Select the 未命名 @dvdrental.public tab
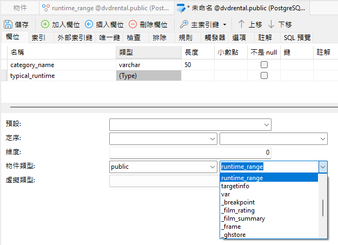This screenshot has height=245, width=338. 242,8
